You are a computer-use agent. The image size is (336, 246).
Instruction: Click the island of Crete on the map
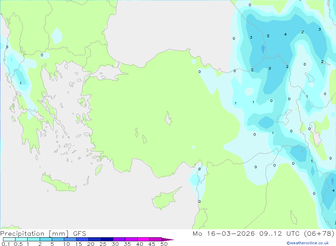pos(59,183)
